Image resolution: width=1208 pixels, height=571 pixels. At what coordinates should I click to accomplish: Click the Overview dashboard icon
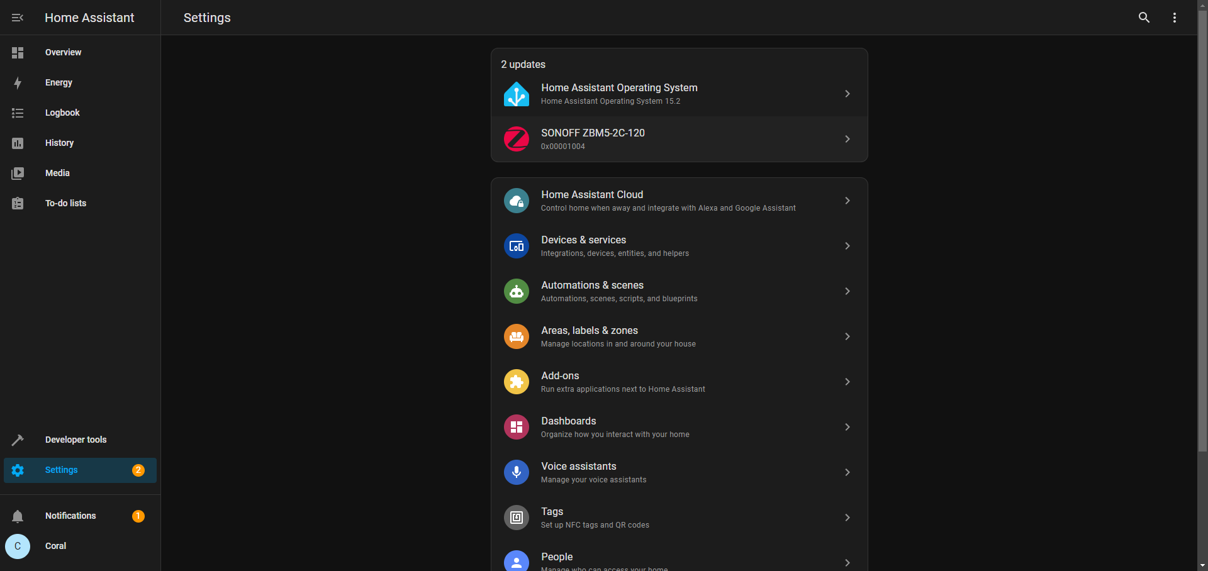pos(18,53)
